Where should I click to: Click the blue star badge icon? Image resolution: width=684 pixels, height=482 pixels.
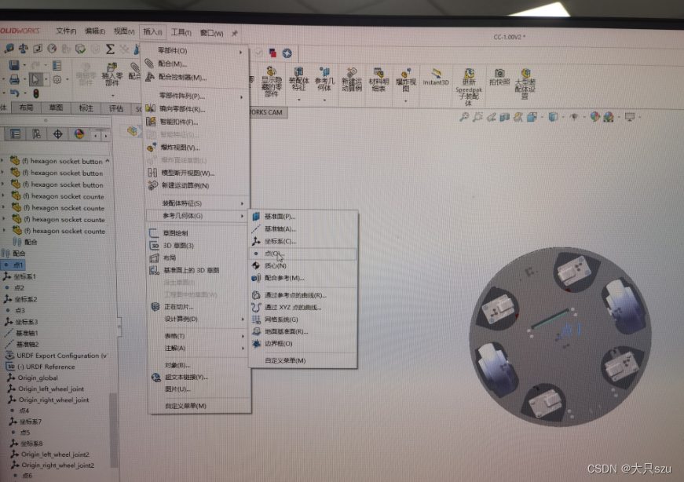pyautogui.click(x=287, y=53)
